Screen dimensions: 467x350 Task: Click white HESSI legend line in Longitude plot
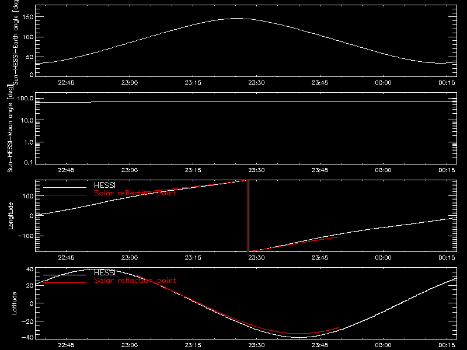tap(65, 187)
